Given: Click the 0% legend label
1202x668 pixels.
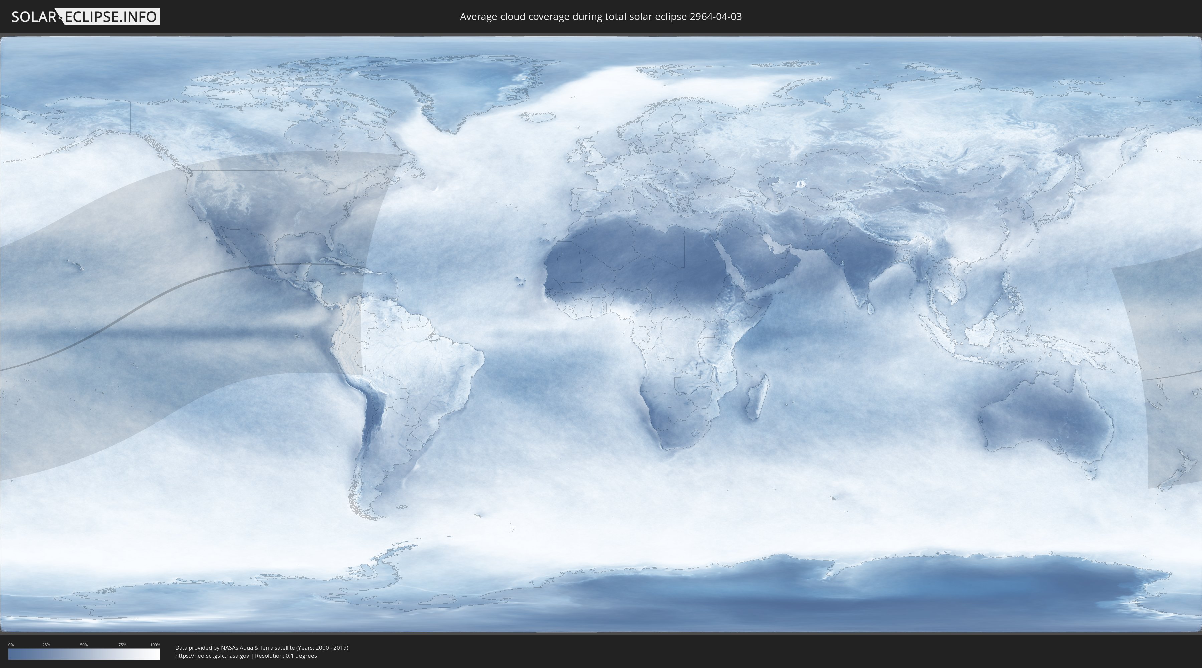Looking at the screenshot, I should [x=11, y=645].
